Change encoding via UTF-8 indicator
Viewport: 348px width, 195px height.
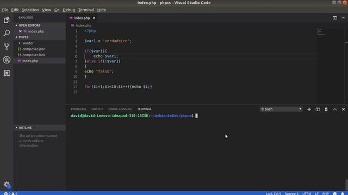click(x=307, y=193)
